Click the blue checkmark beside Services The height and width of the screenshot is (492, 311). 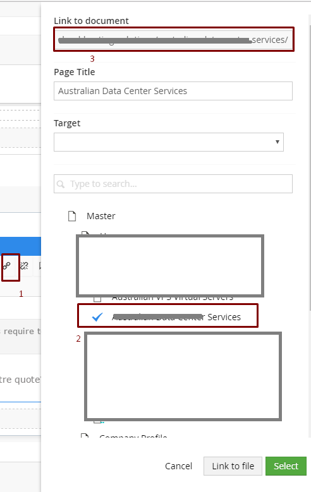point(97,317)
